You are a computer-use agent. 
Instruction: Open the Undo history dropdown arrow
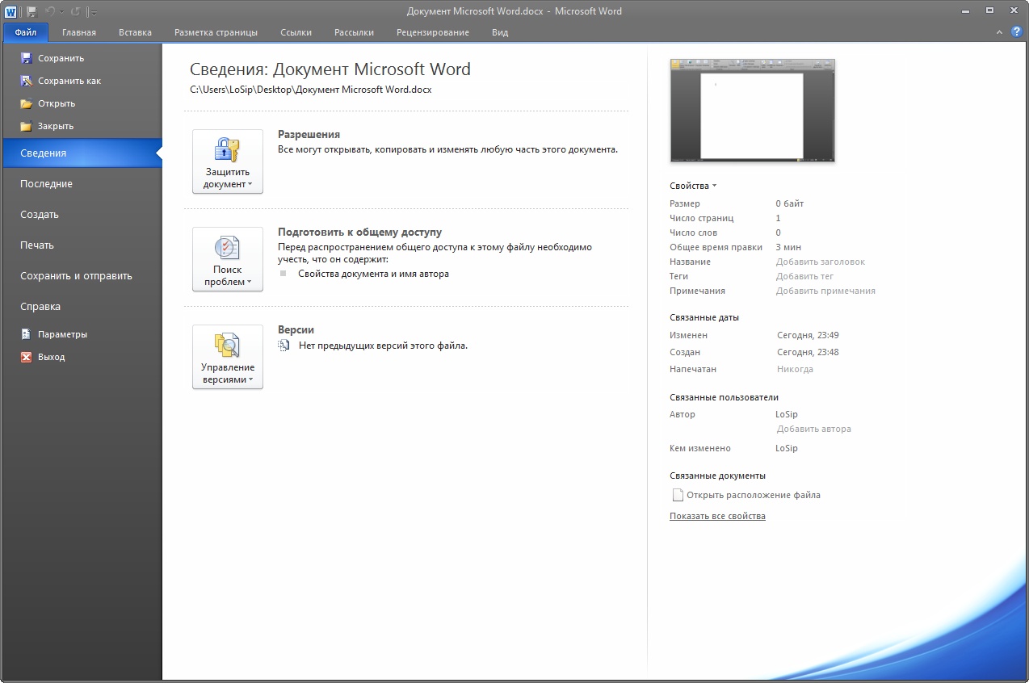coord(61,13)
